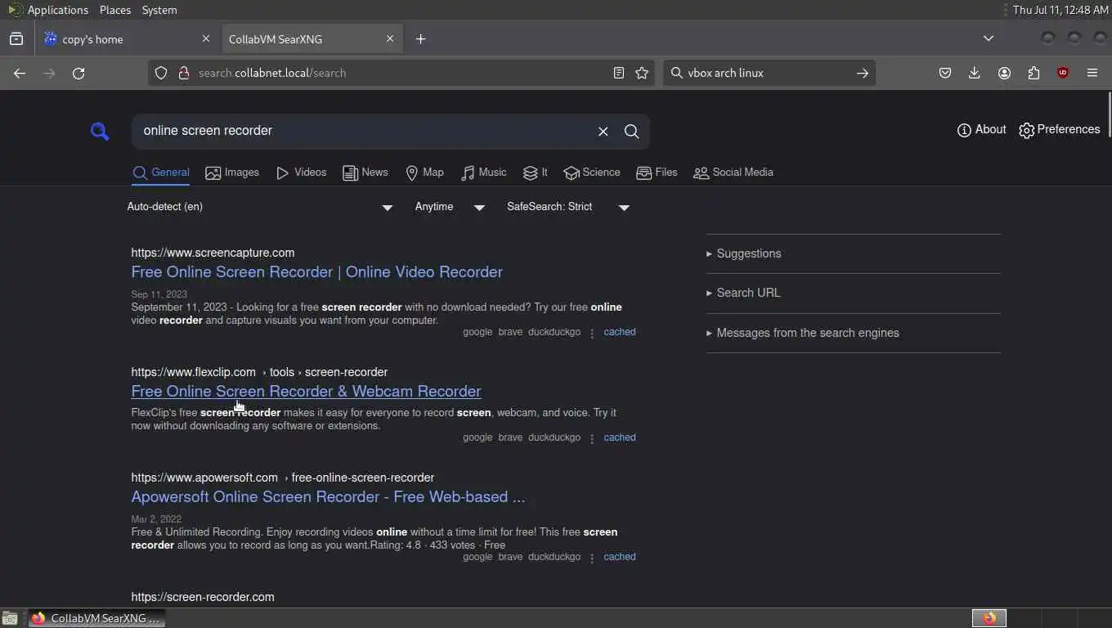
Task: Switch to the Map tab
Action: click(424, 173)
